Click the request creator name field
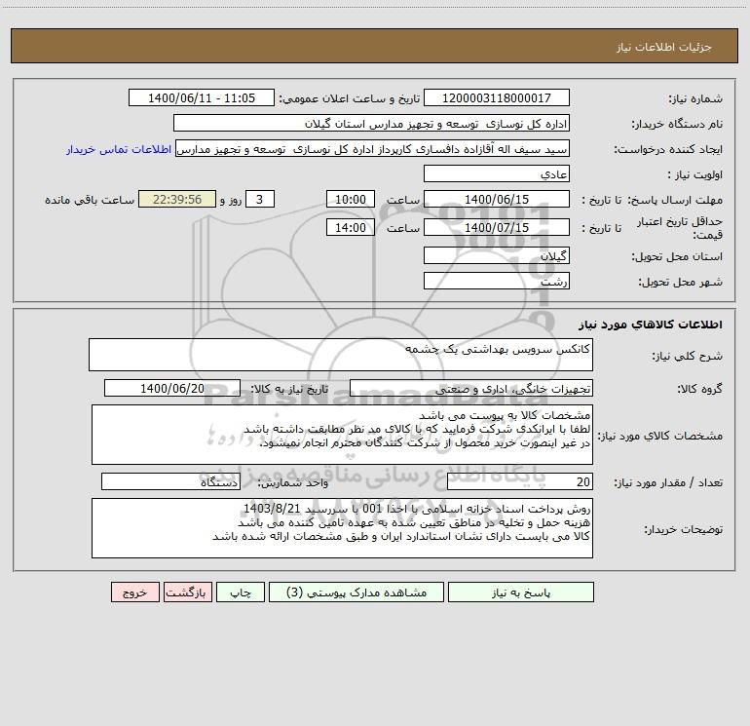Image resolution: width=750 pixels, height=726 pixels. click(372, 148)
